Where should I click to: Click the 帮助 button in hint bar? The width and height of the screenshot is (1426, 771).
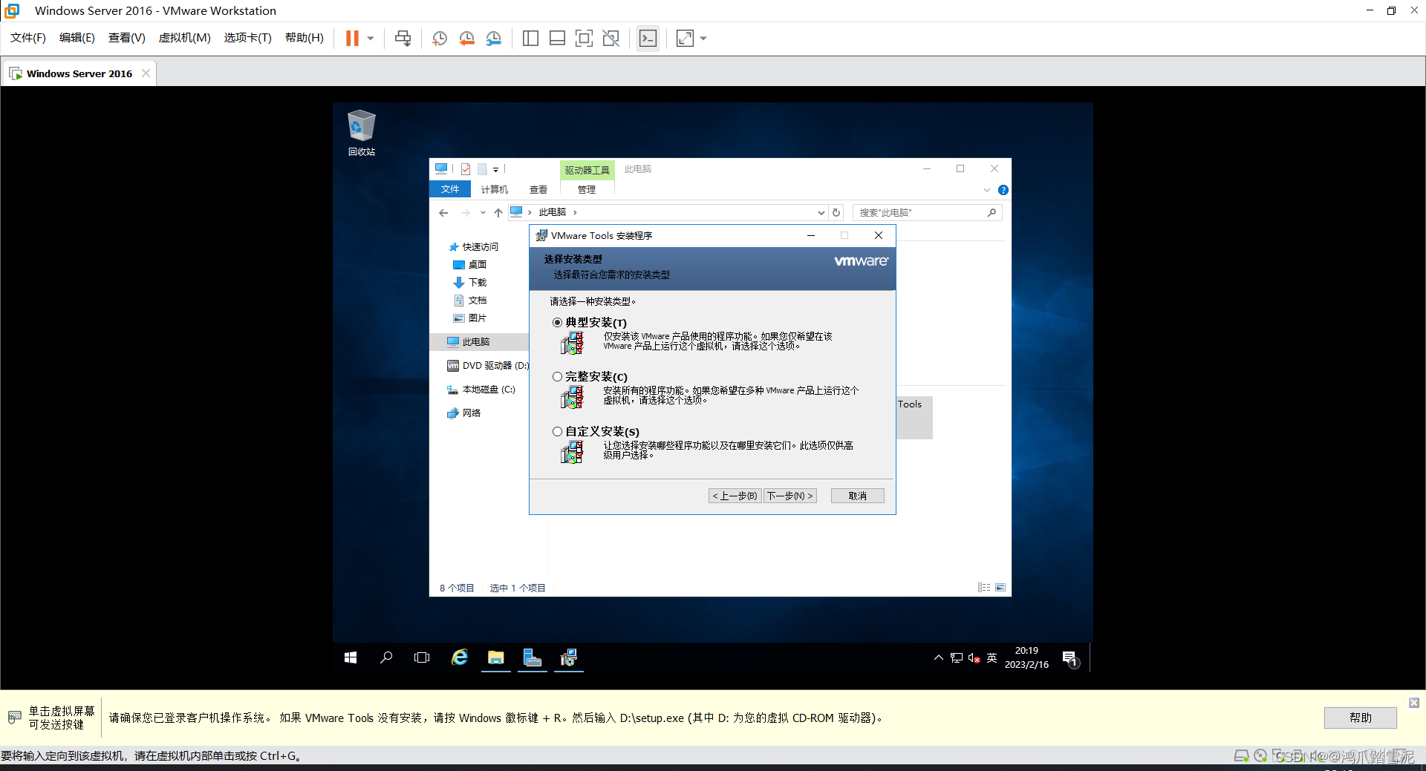click(1360, 718)
